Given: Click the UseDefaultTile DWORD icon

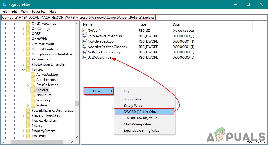Looking at the screenshot, I should (85, 57).
